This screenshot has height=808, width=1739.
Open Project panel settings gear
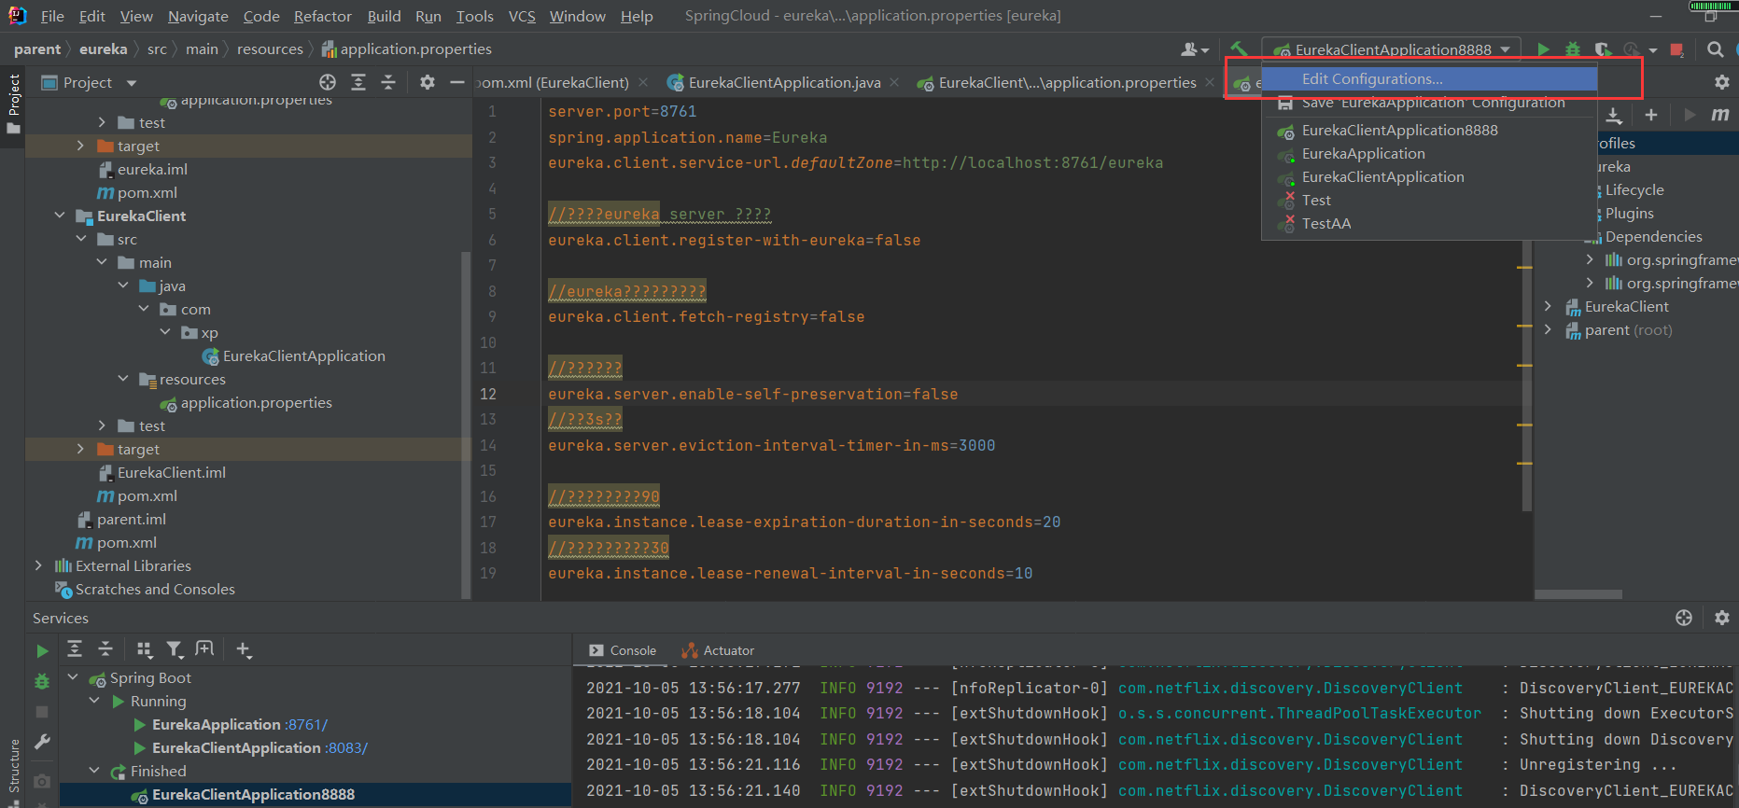[x=428, y=82]
